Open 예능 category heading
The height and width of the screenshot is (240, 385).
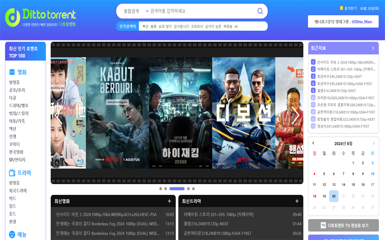pyautogui.click(x=22, y=234)
